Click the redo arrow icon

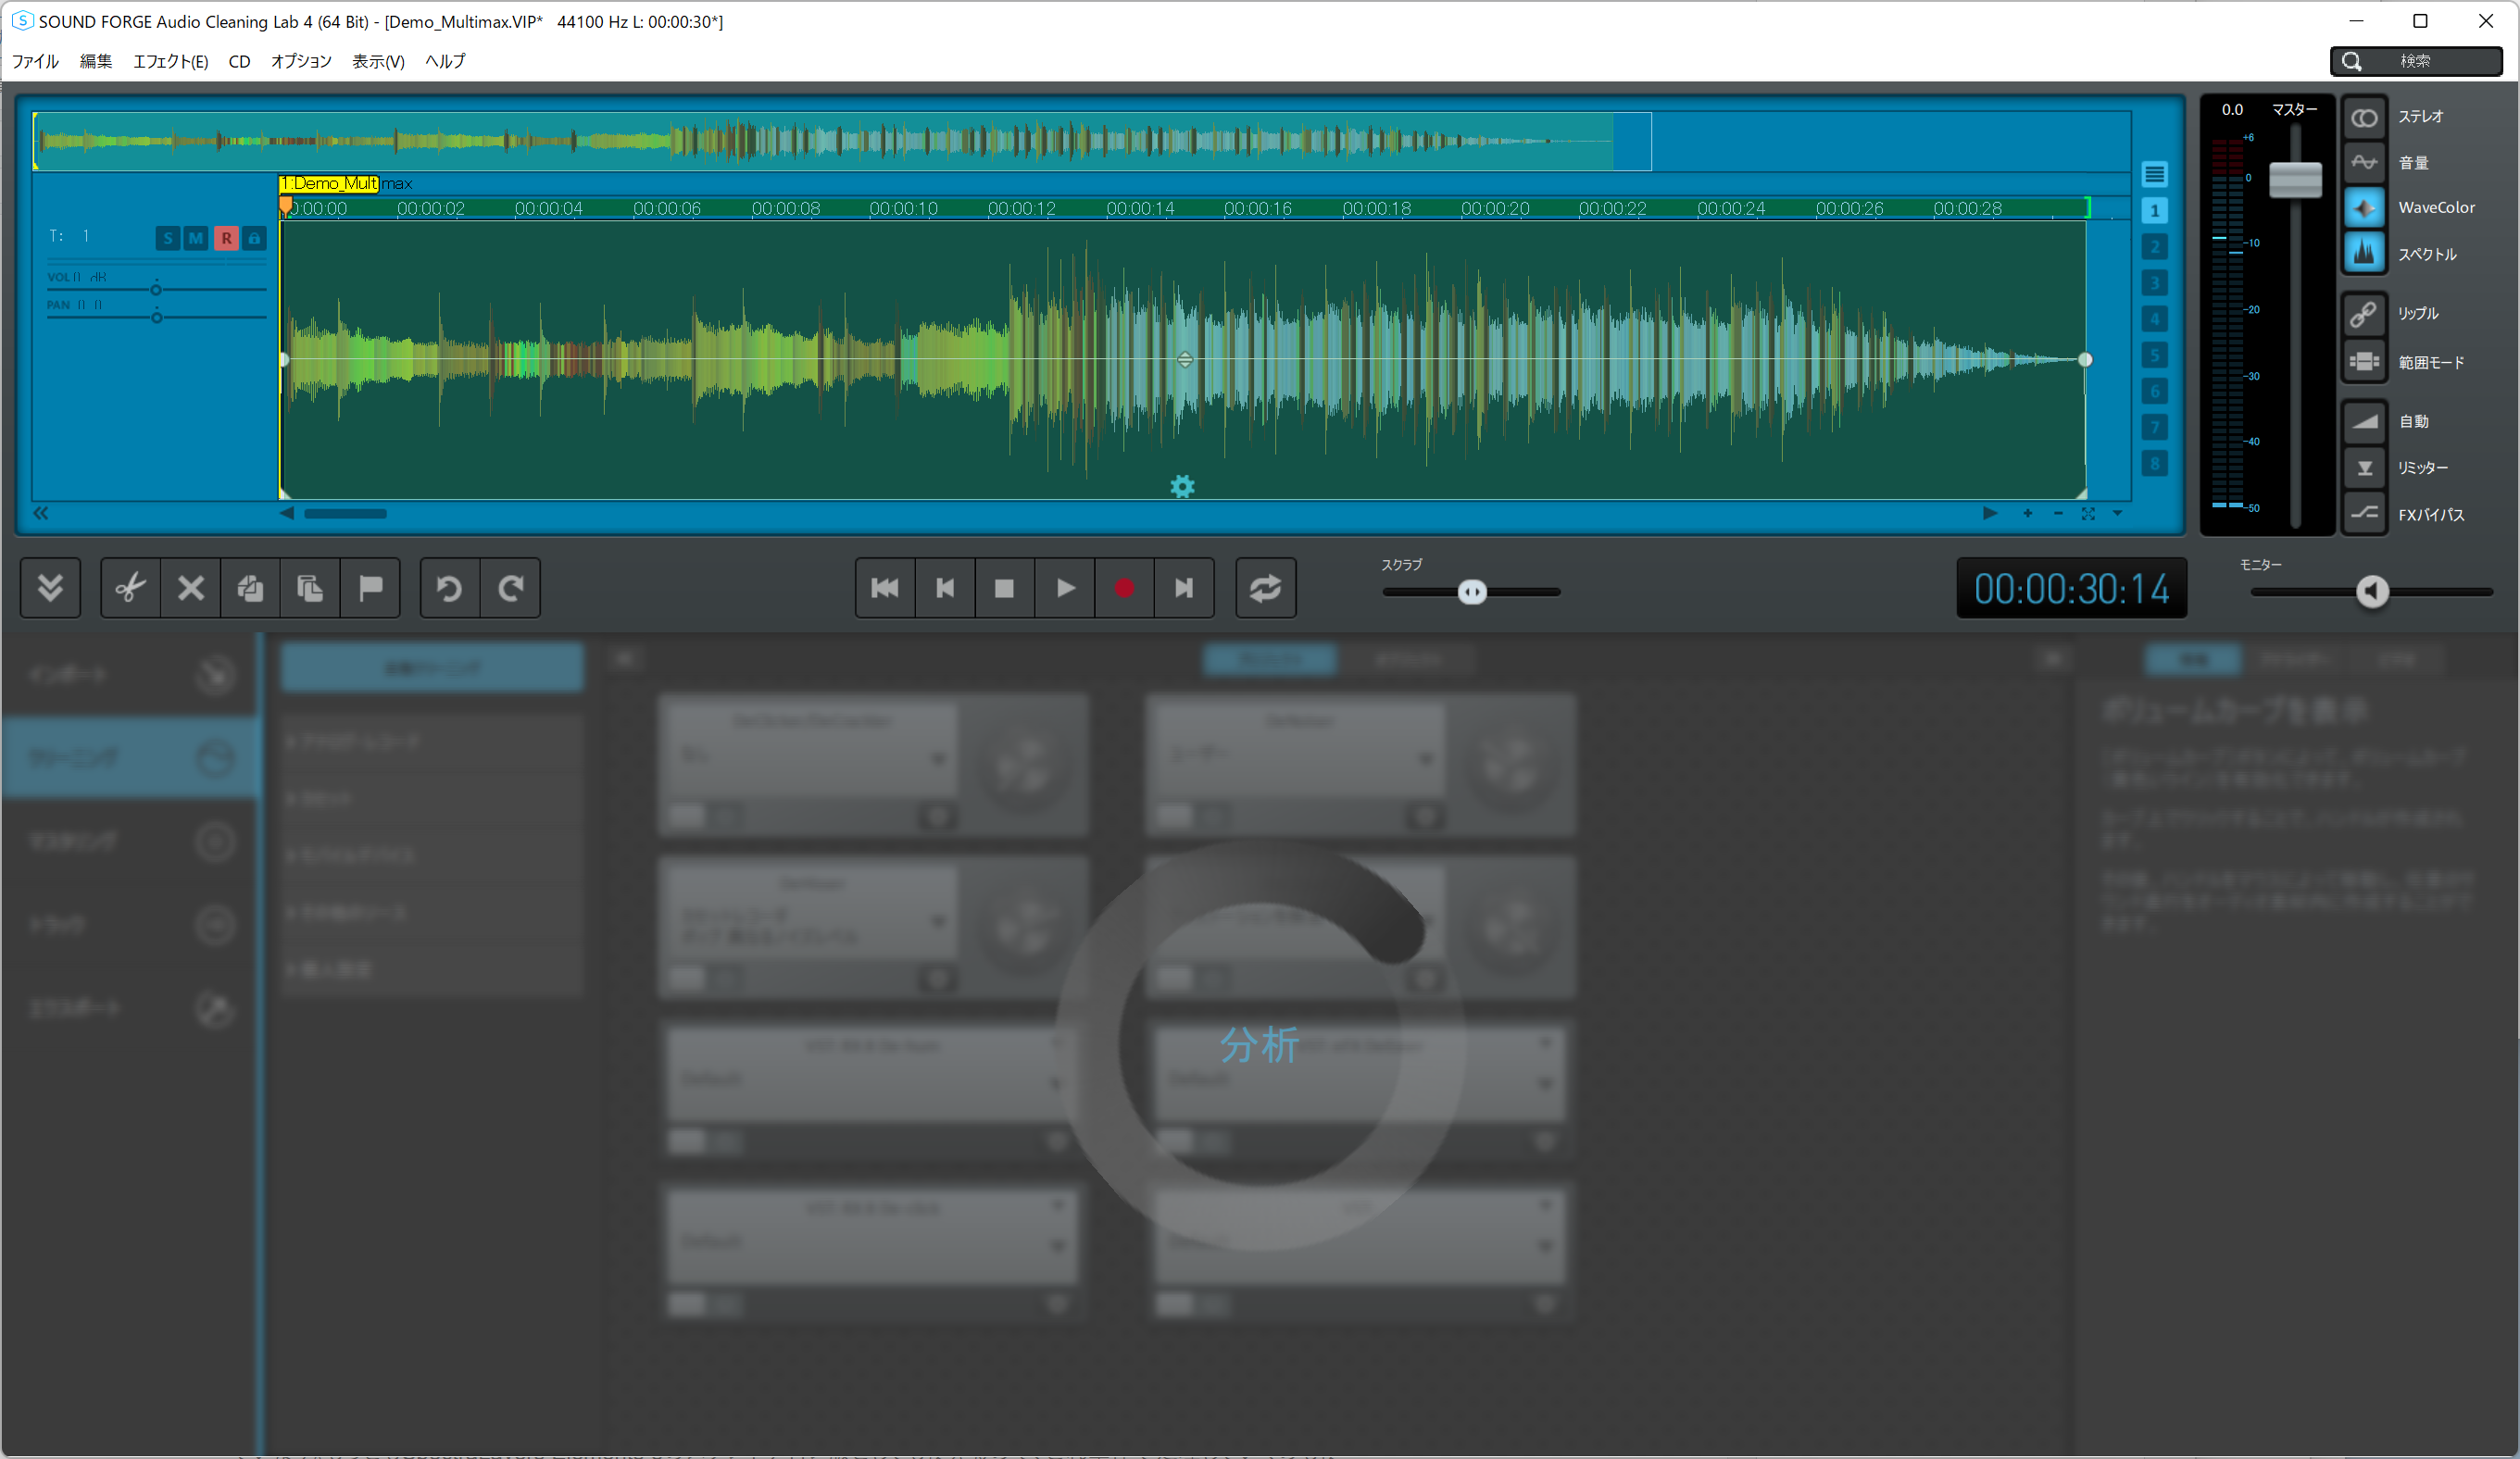pyautogui.click(x=511, y=588)
